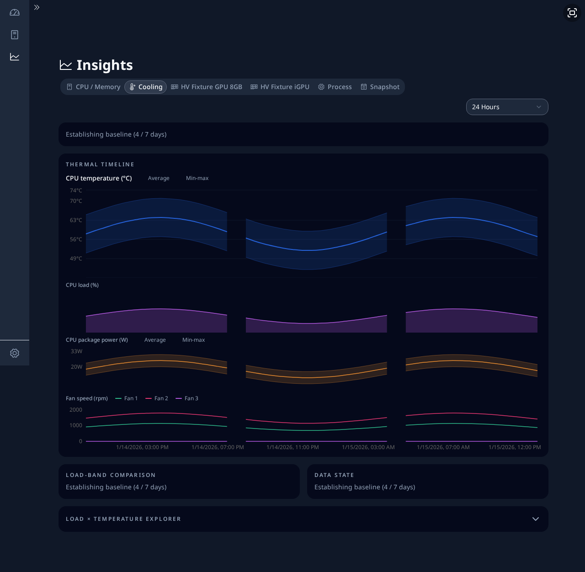Screen dimensions: 585x572
Task: Select the Cooling tab
Action: pos(145,87)
